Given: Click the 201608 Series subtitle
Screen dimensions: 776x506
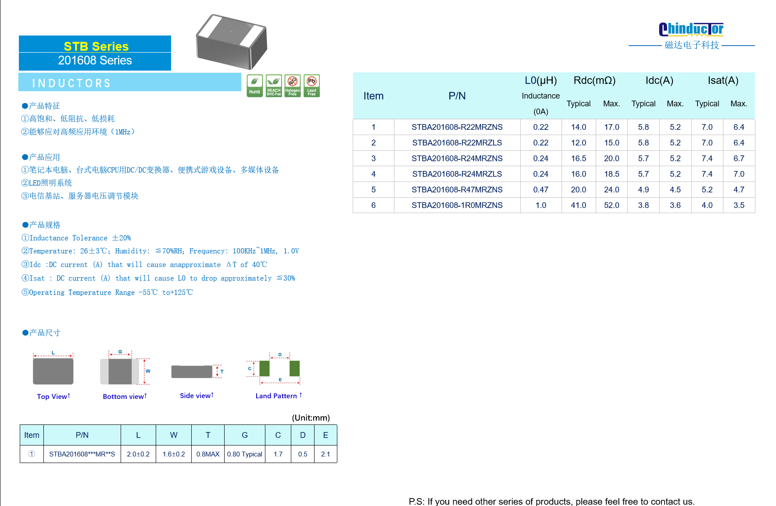Looking at the screenshot, I should [x=95, y=61].
